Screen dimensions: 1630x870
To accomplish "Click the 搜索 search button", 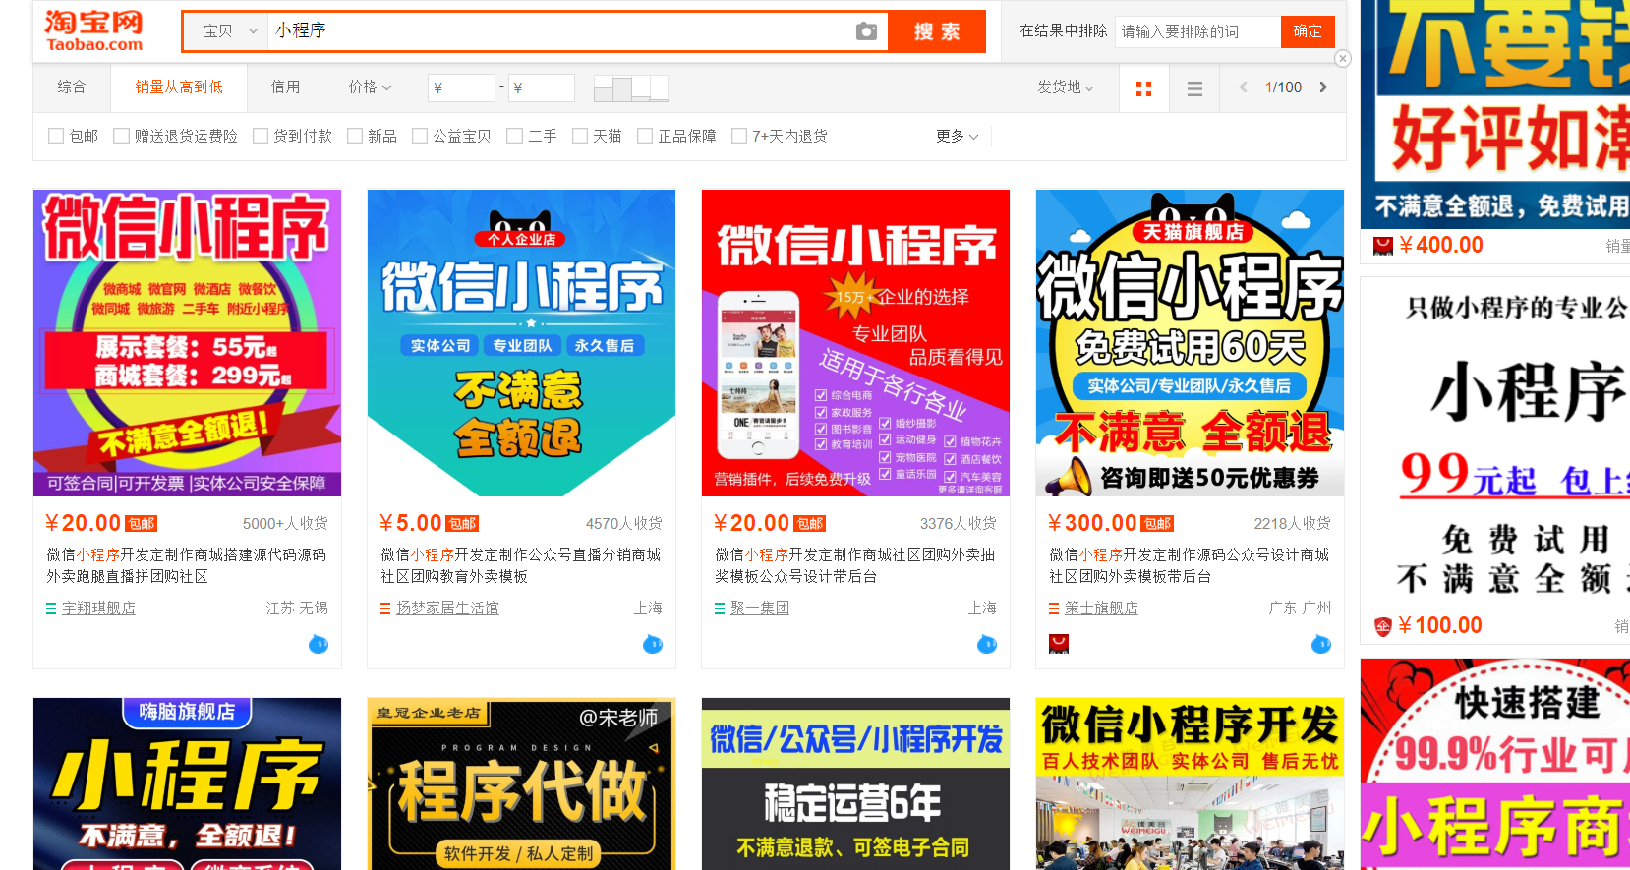I will coord(937,31).
